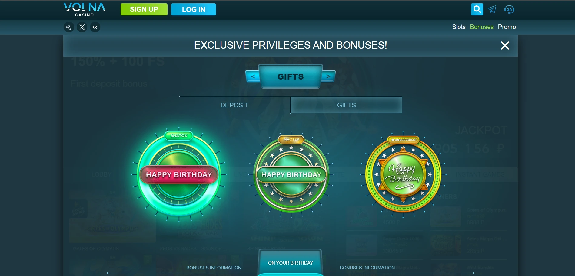Screen dimensions: 575x276
Task: Switch to the Deposit tab
Action: (x=234, y=105)
